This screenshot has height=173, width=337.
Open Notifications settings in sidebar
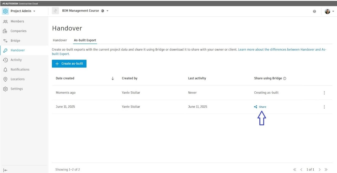[20, 70]
